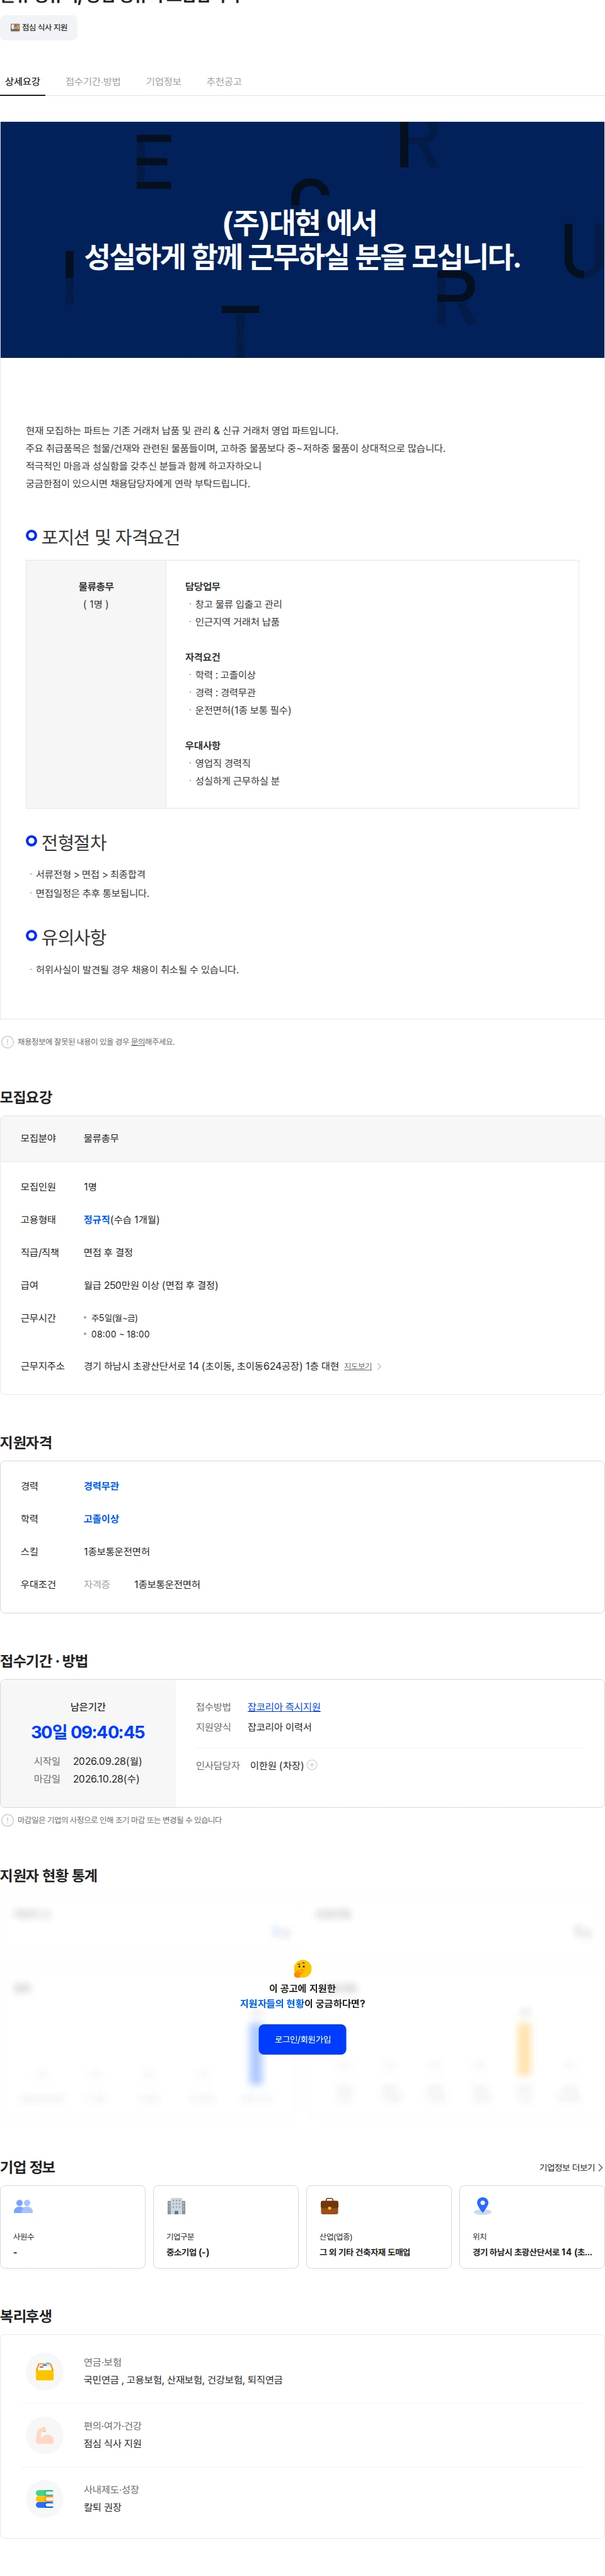Image resolution: width=605 pixels, height=2576 pixels.
Task: Click the 경기 하남시 초광산단서로 14 location card
Action: click(531, 2227)
